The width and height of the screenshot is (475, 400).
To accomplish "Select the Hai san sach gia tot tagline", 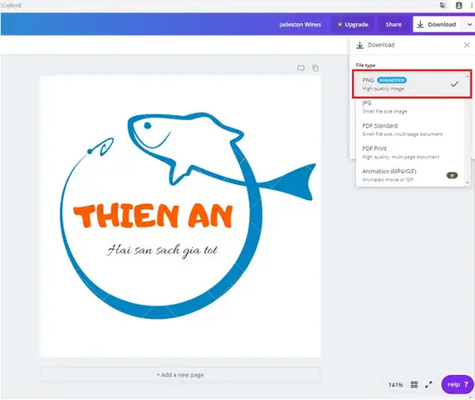I will click(162, 250).
